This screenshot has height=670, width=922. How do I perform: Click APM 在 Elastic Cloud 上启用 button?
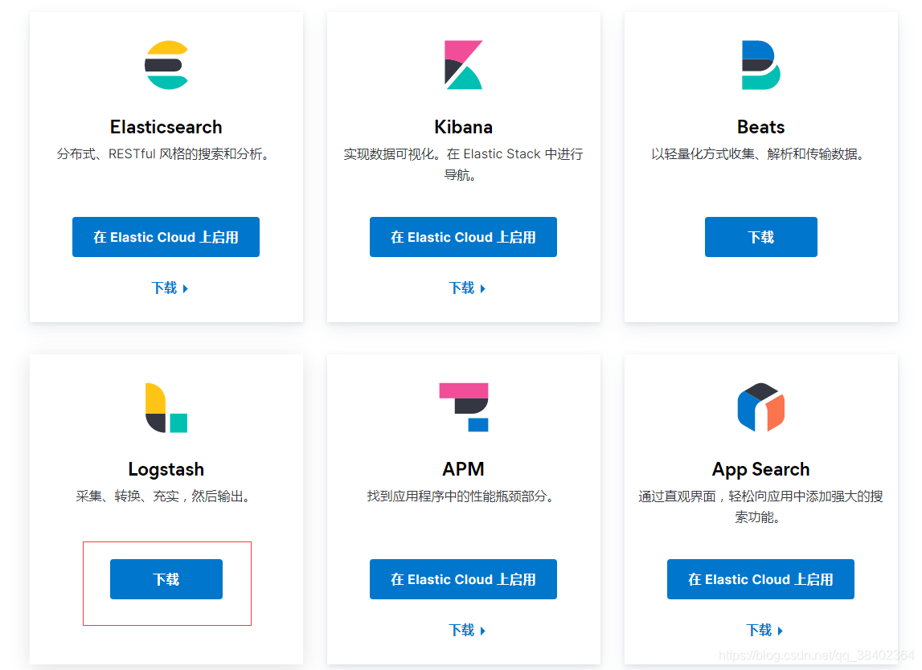point(463,578)
